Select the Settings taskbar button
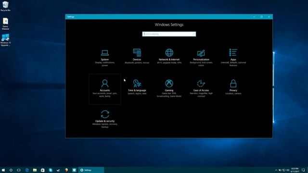This screenshot has width=308, height=173. tap(91, 170)
